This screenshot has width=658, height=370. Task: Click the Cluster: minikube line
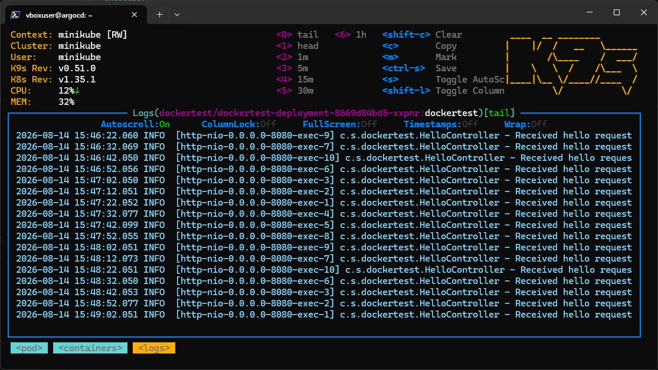click(56, 46)
